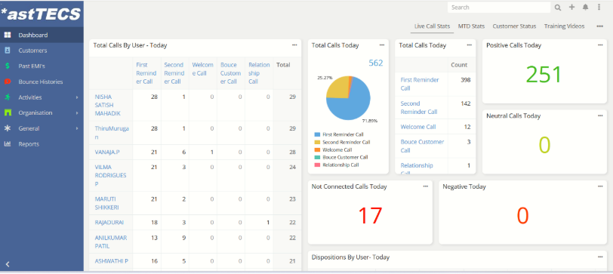Open user VANAJA.P
This screenshot has height=274, width=613.
click(107, 152)
